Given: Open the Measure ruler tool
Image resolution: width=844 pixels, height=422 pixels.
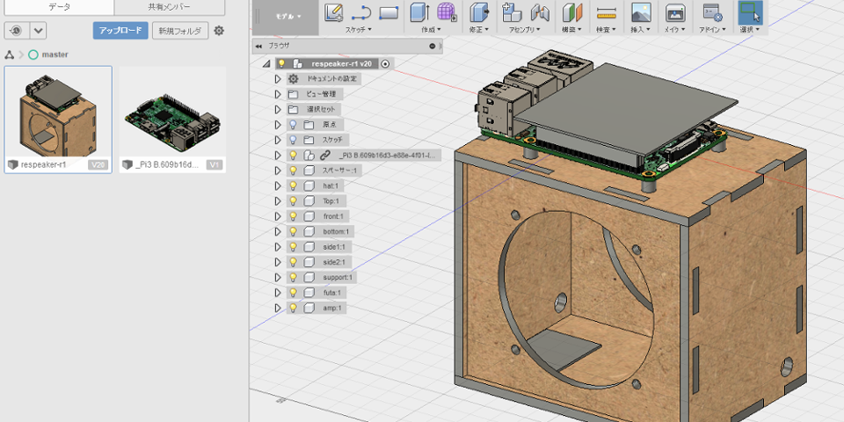Looking at the screenshot, I should click(606, 12).
